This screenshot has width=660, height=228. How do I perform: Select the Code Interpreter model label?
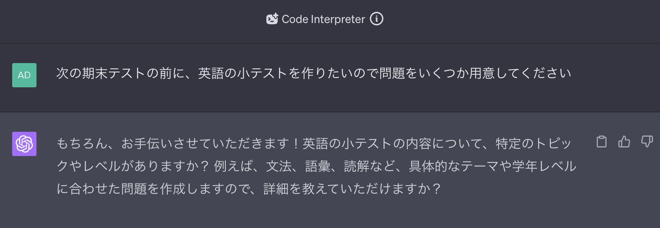[x=323, y=19]
